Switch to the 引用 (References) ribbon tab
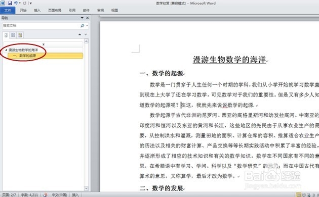319x197 pixels. [72, 10]
